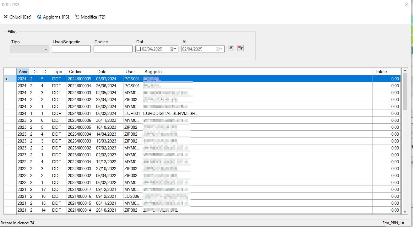Click date cell 15/03/2023
This screenshot has height=227, width=413.
tap(109, 141)
